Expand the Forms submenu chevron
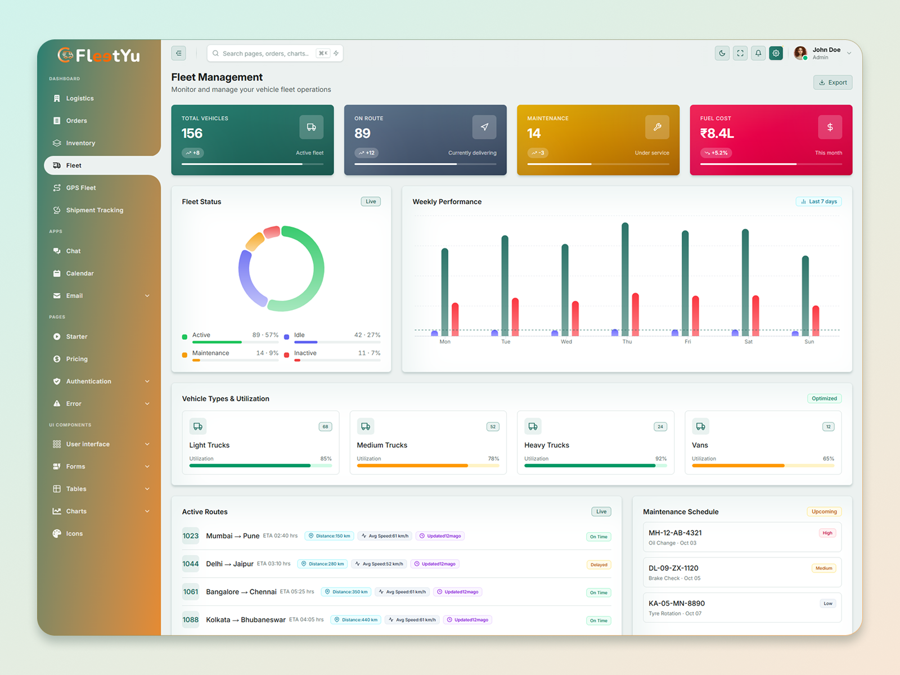Screen dimensions: 900x675 coord(147,467)
